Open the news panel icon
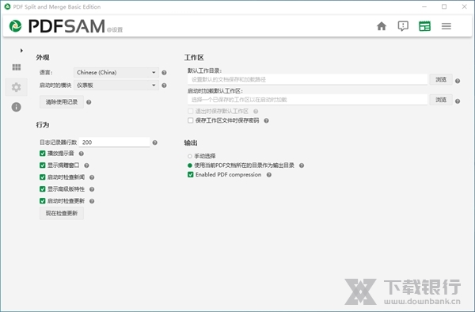 coord(403,26)
